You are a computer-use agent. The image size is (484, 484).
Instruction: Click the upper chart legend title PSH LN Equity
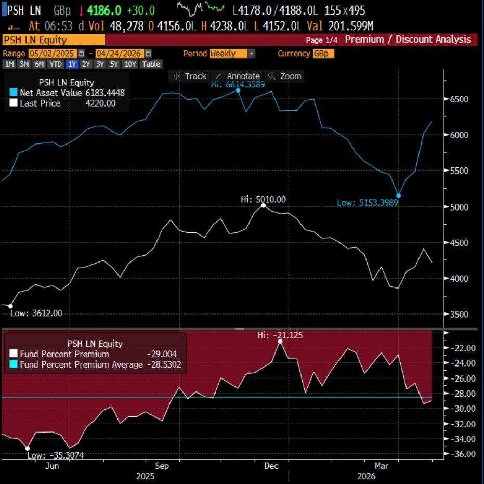tap(67, 83)
